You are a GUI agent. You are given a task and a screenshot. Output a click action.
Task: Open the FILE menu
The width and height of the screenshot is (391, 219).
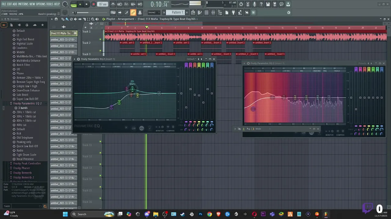pos(4,4)
